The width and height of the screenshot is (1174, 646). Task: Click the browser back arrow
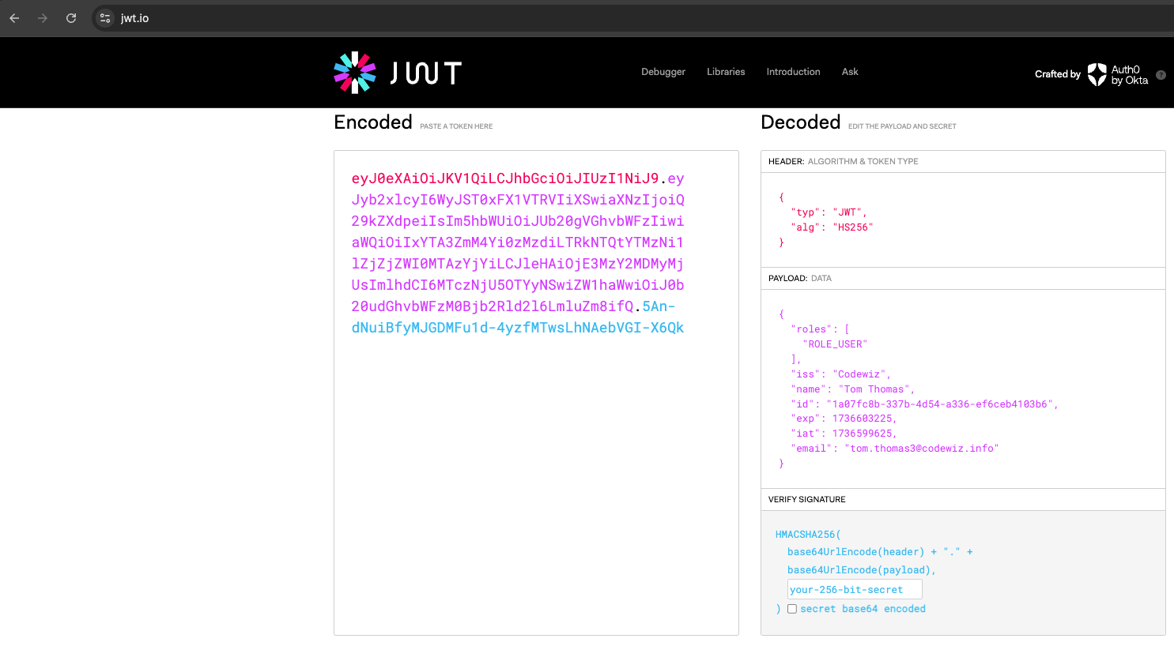tap(14, 18)
